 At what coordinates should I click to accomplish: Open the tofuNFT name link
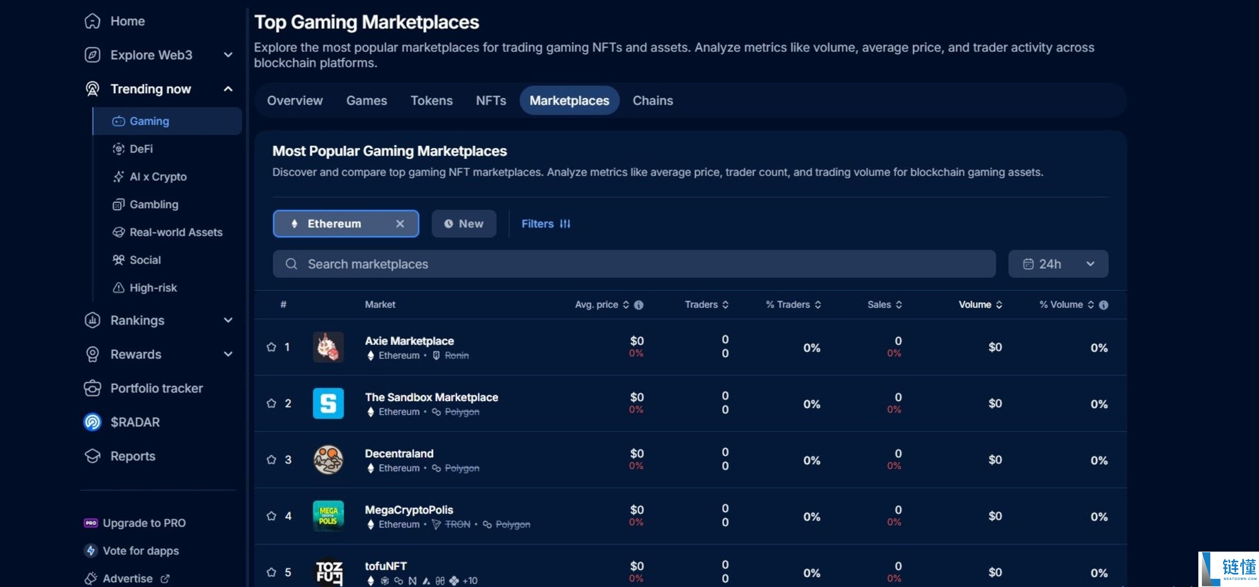(x=386, y=566)
